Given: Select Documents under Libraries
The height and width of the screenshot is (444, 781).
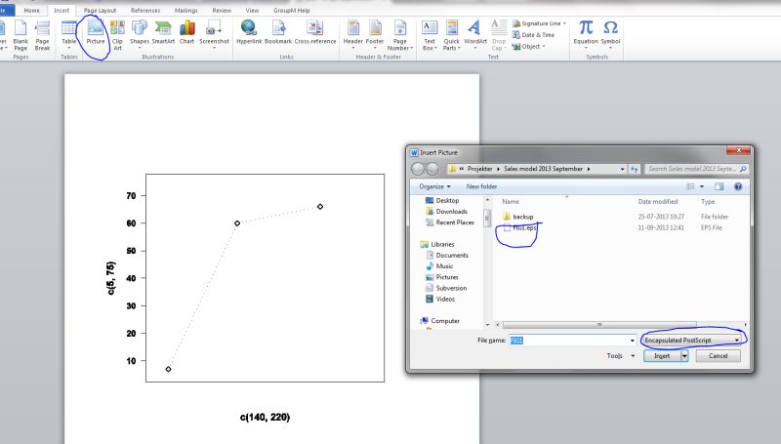Looking at the screenshot, I should pos(452,256).
